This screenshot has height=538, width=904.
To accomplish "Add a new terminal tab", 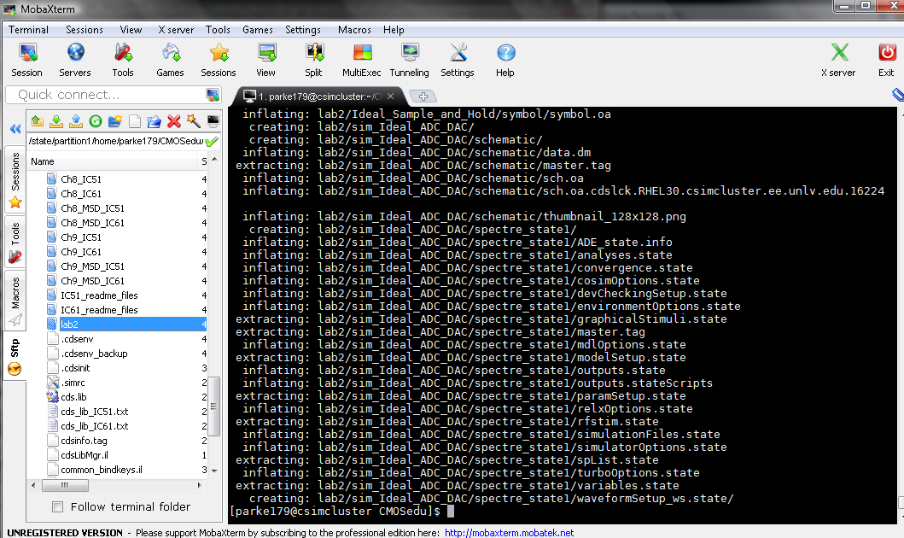I will (423, 96).
